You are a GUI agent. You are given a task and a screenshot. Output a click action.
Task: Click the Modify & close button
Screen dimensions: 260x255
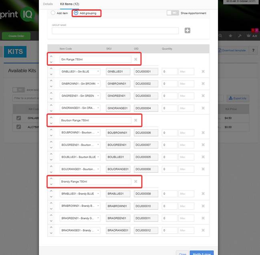coord(202,253)
